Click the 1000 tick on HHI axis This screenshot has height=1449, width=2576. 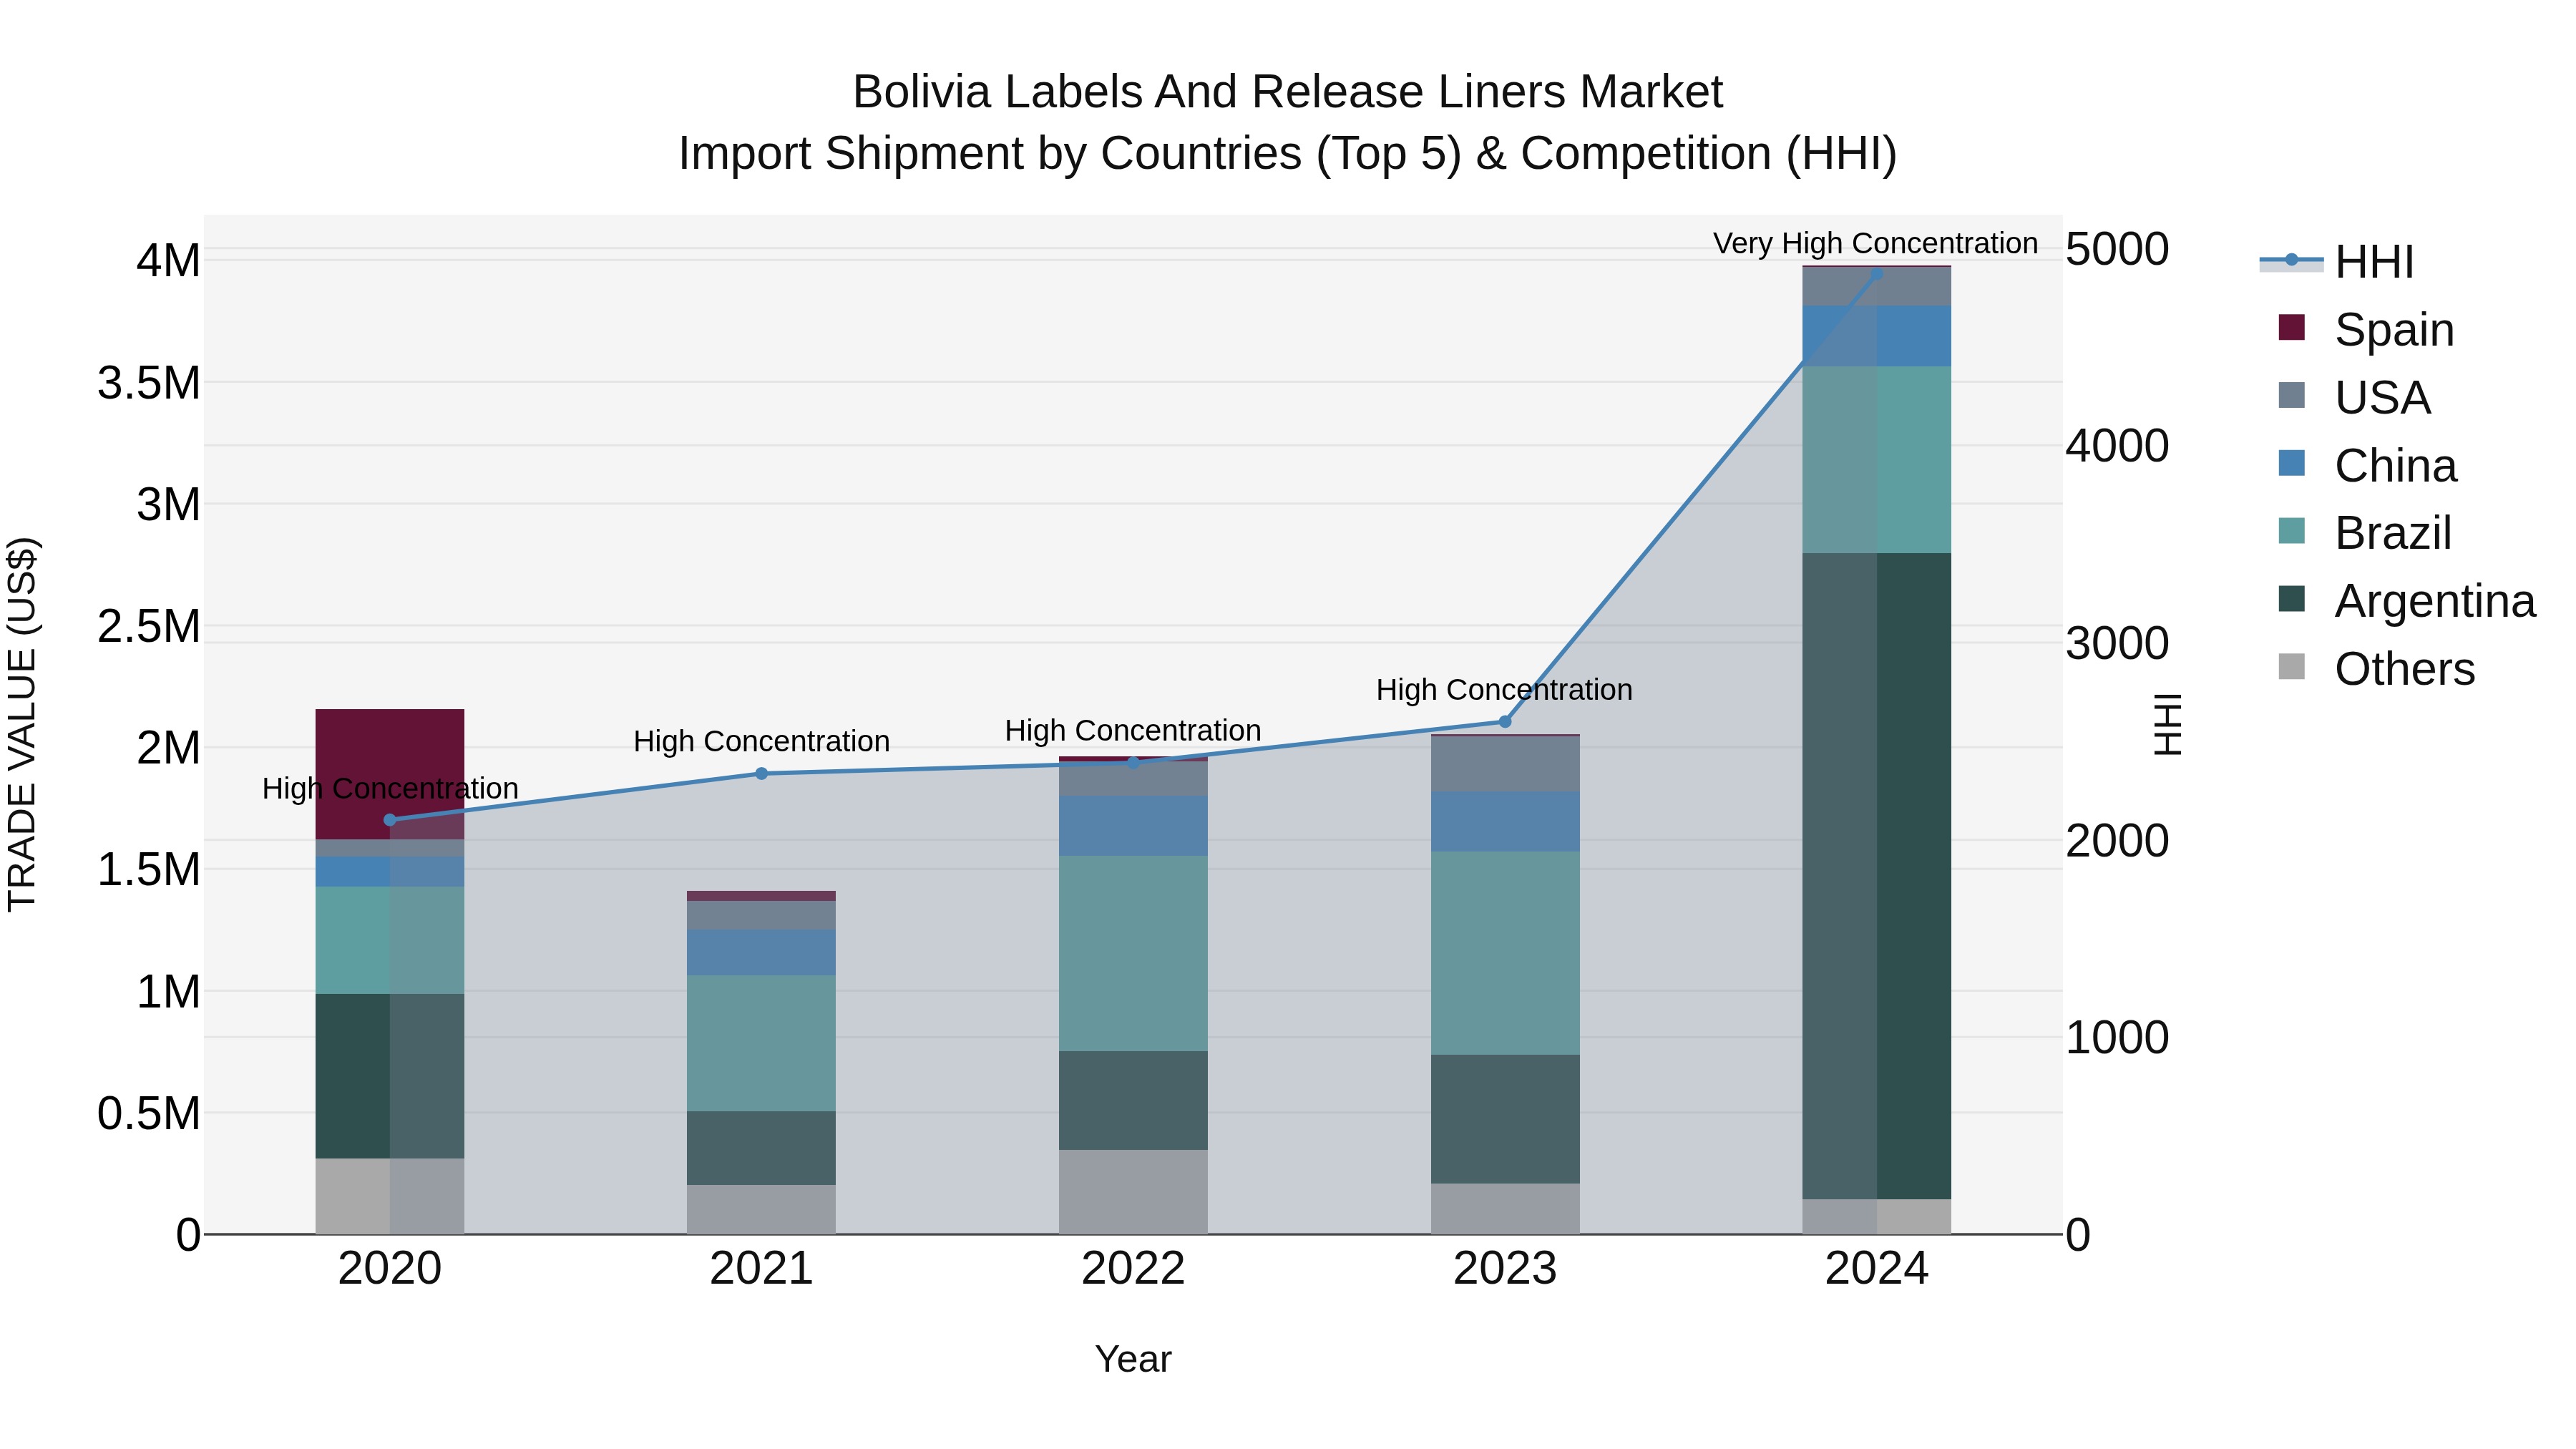coord(2118,1038)
